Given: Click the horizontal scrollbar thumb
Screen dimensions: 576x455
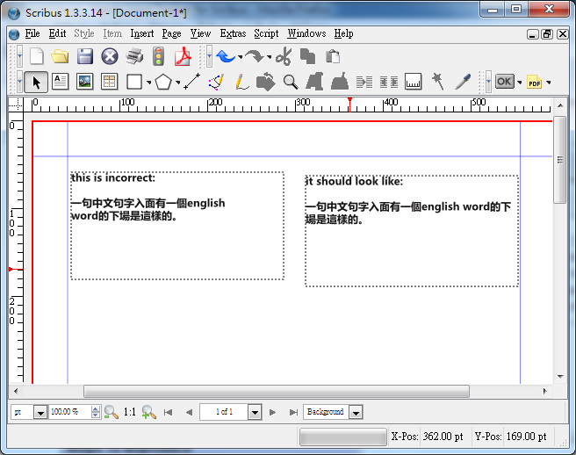Looking at the screenshot, I should pyautogui.click(x=276, y=391).
